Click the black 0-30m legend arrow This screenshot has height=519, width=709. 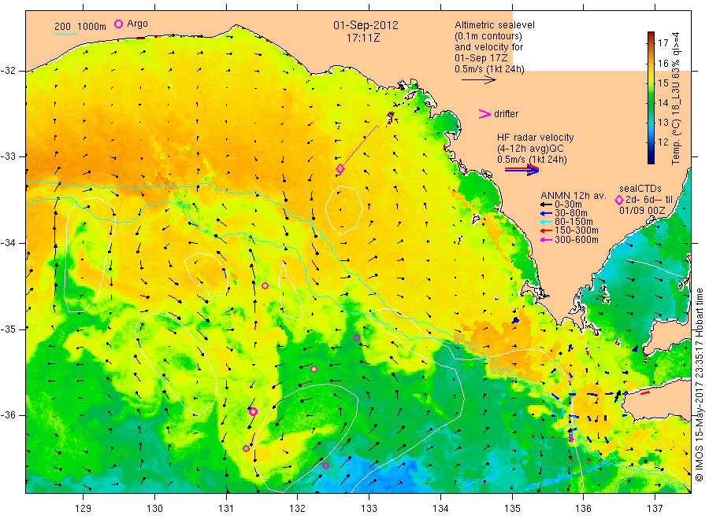click(x=546, y=204)
